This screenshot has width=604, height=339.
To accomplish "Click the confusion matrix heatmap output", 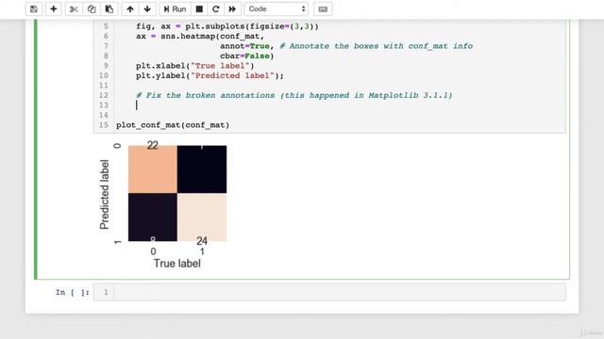I will coord(177,193).
